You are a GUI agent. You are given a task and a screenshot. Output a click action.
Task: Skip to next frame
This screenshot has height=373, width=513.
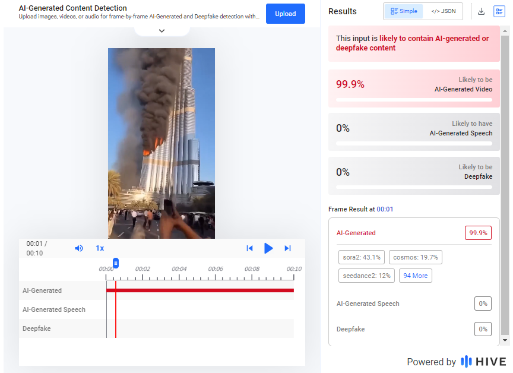[287, 248]
